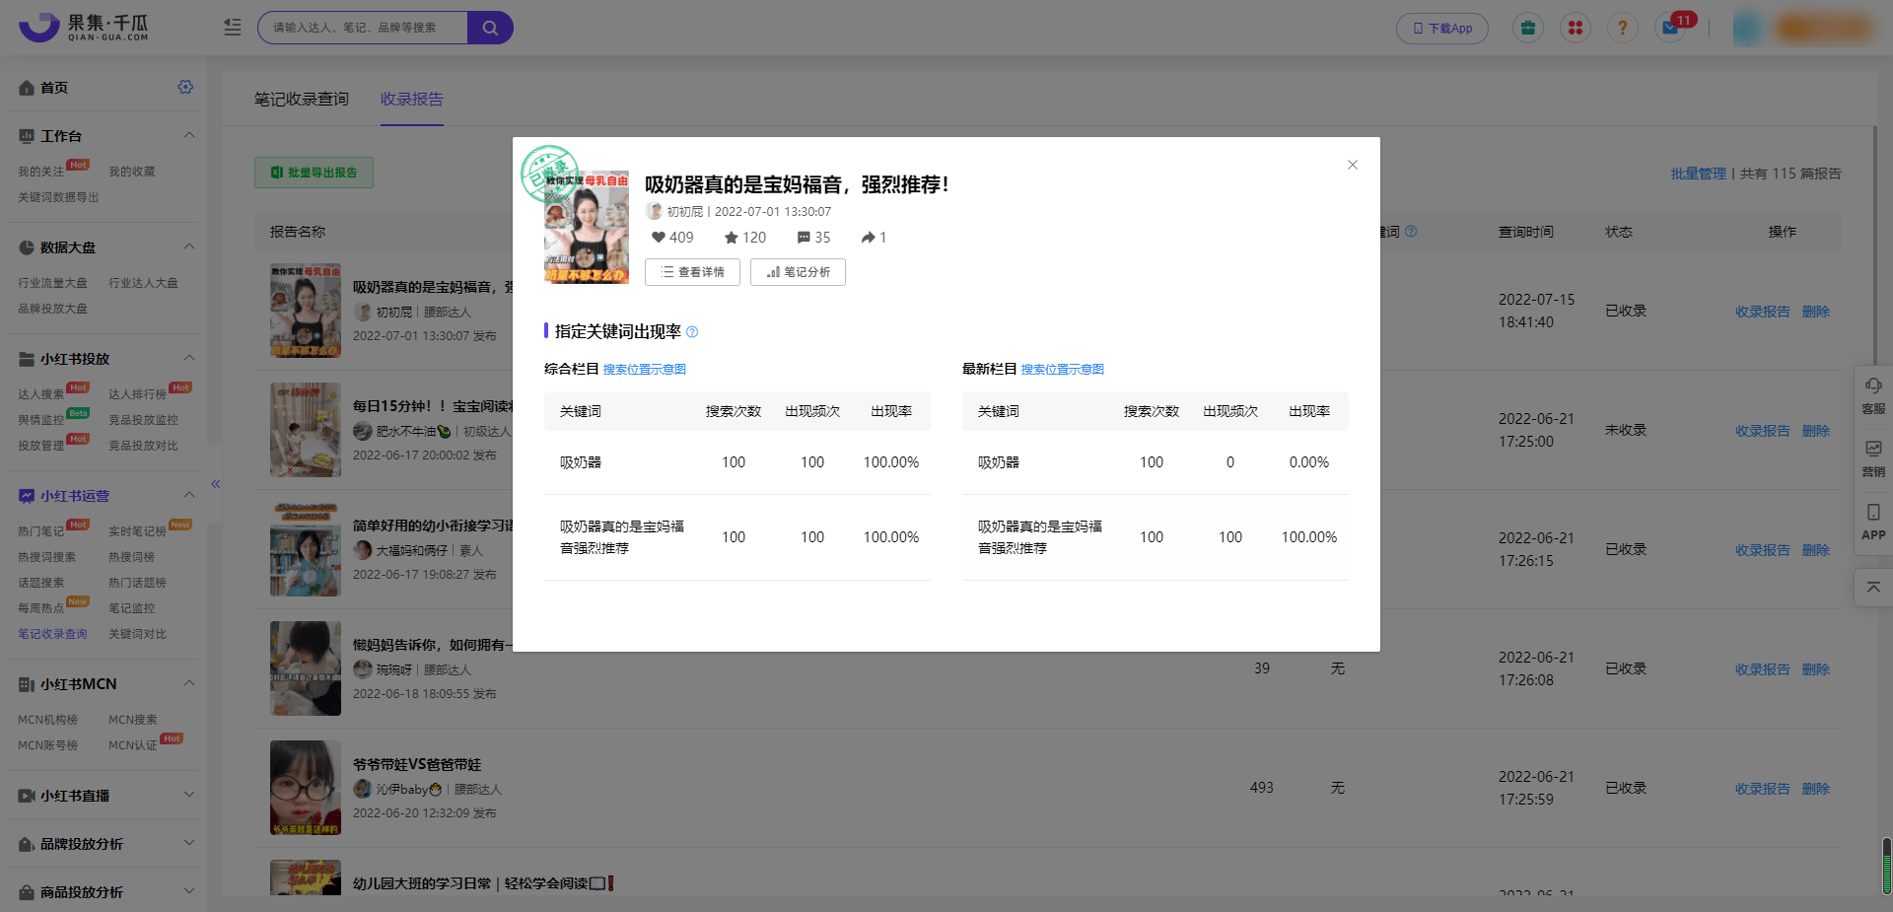Expand the 小红书直播 sidebar section
The height and width of the screenshot is (912, 1893).
click(x=189, y=795)
